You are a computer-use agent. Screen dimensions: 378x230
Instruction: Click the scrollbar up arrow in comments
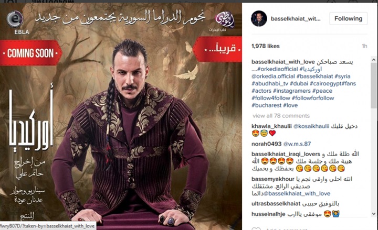374,59
